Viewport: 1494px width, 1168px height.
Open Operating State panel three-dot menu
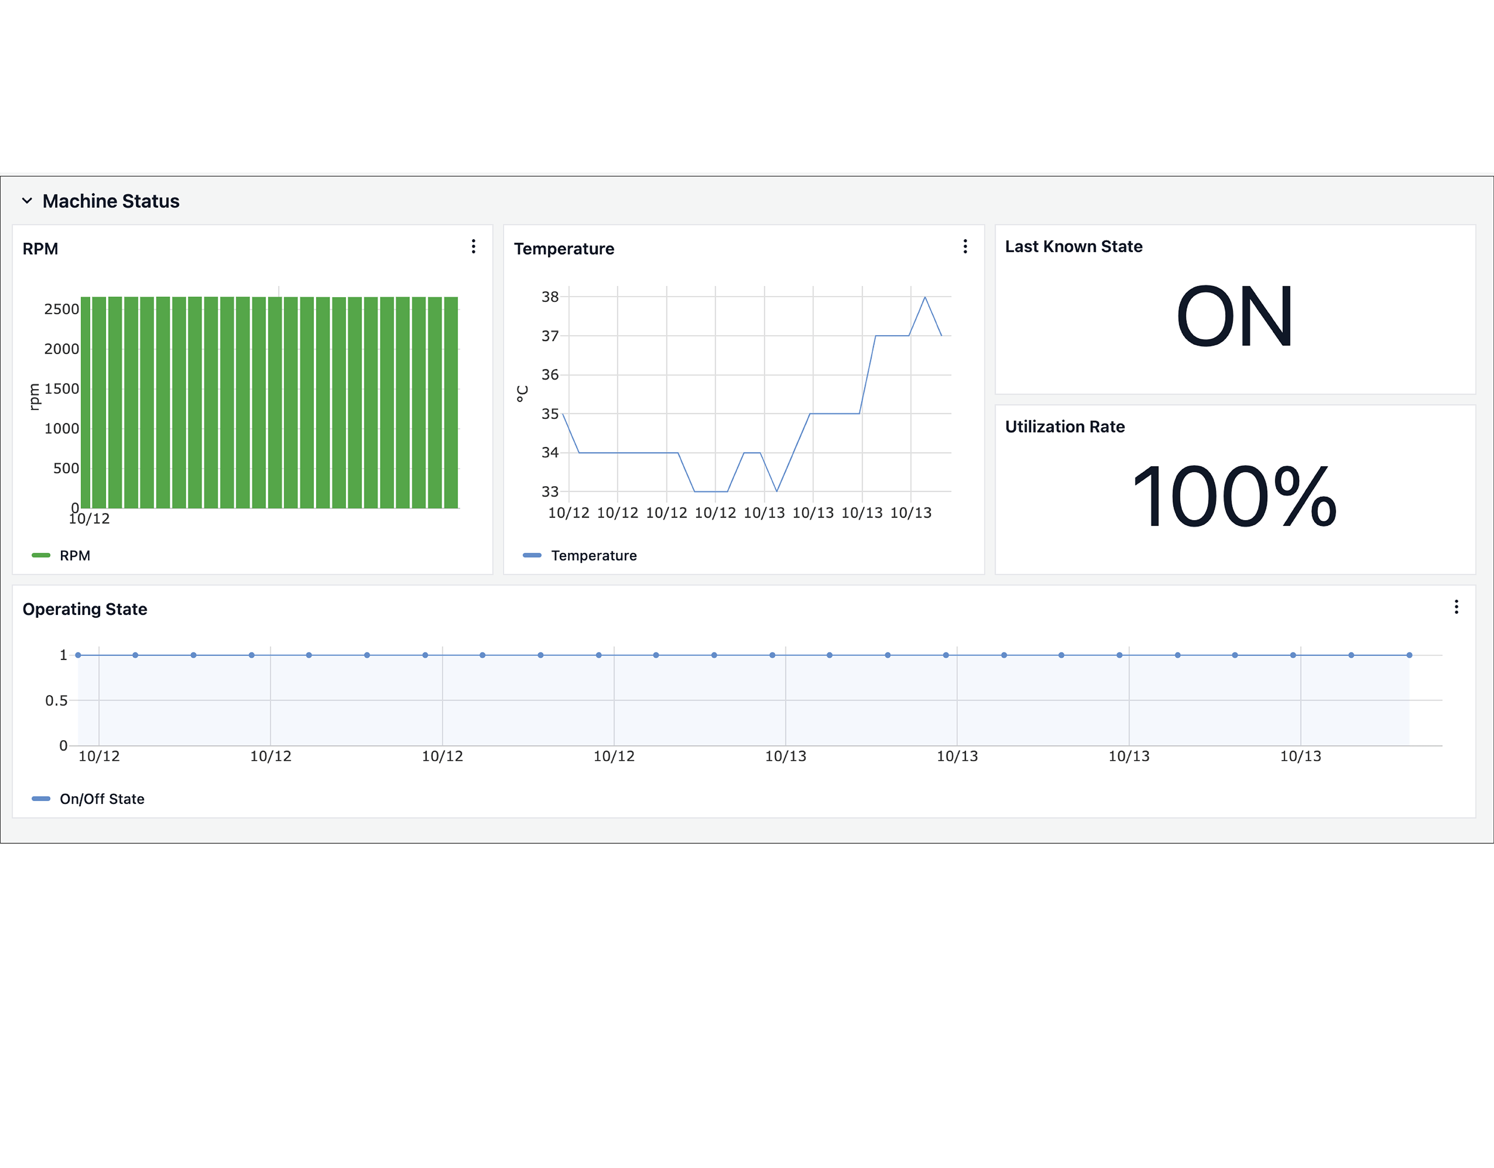(1456, 607)
